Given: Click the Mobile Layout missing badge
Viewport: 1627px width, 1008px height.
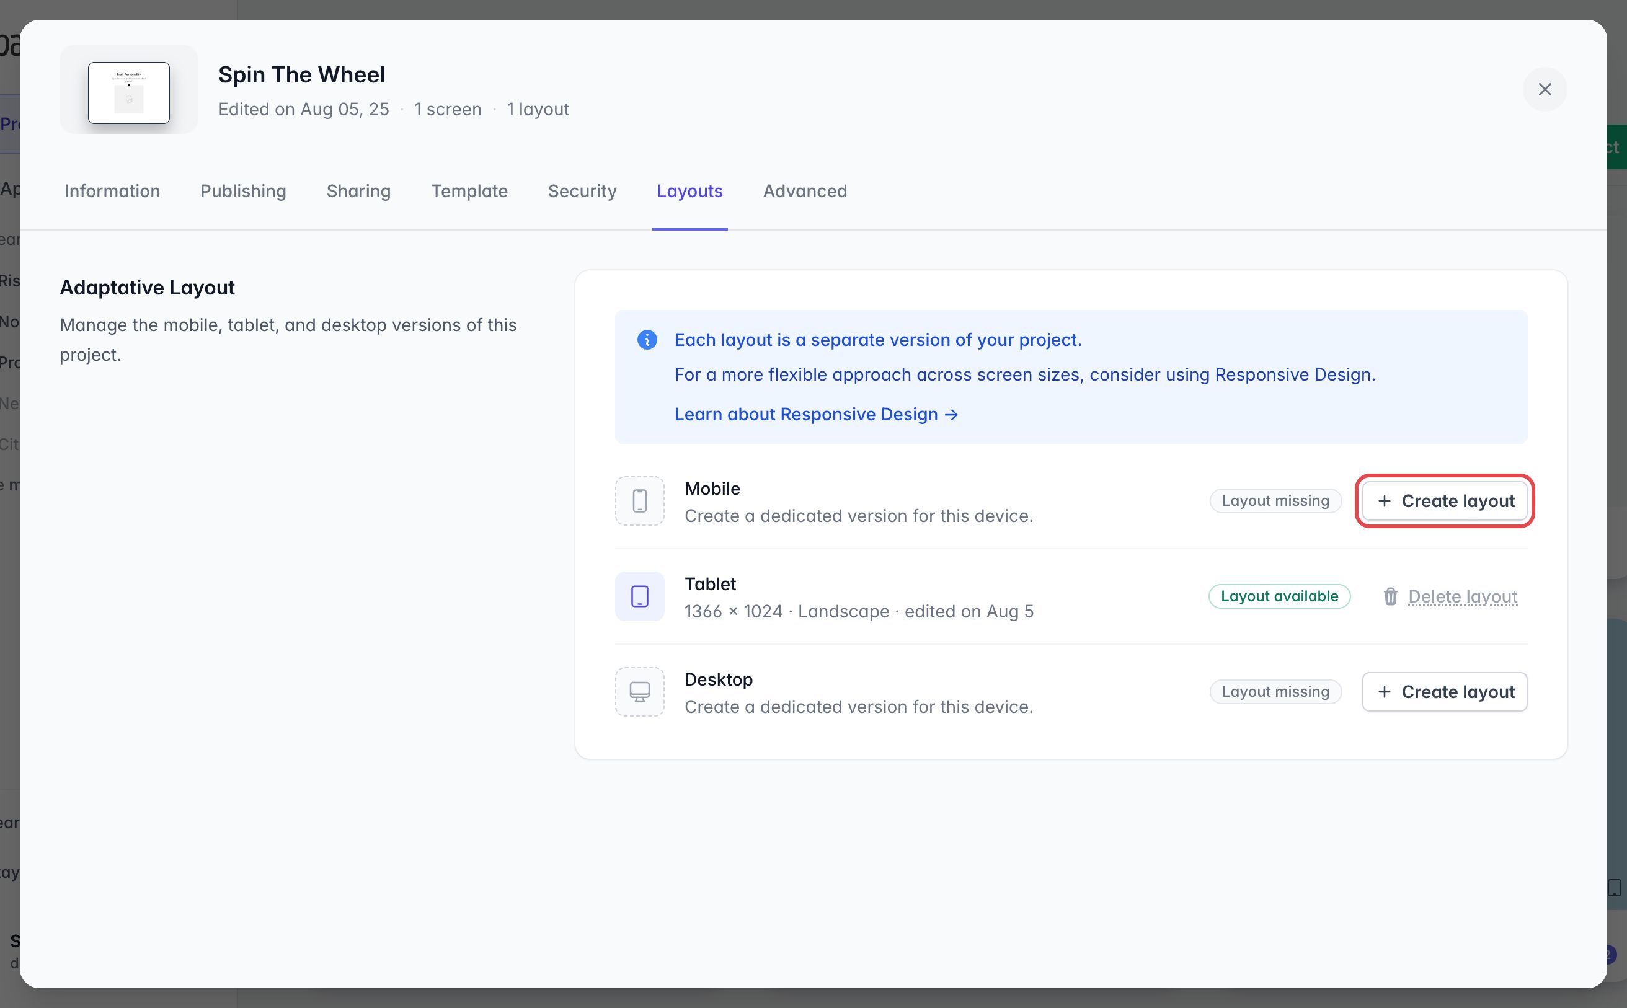Looking at the screenshot, I should pyautogui.click(x=1275, y=502).
